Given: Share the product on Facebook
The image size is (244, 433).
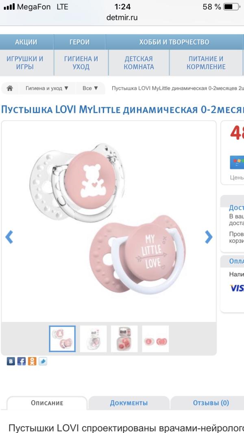Looking at the screenshot, I should click(21, 361).
